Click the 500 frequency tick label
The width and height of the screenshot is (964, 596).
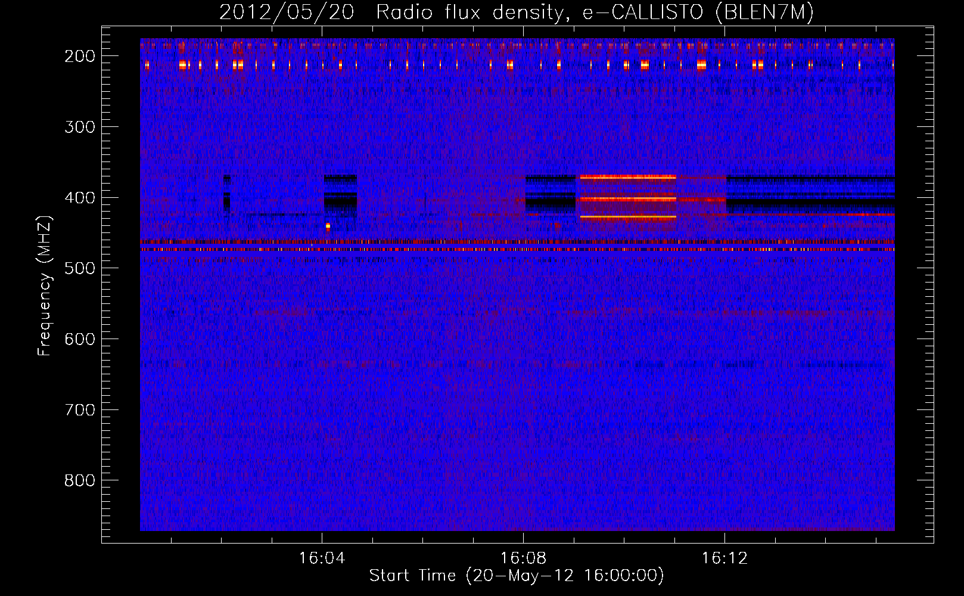(x=80, y=268)
